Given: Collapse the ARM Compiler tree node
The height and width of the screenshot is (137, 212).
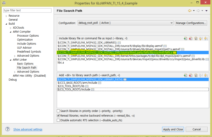Looking at the screenshot, I should coord(10,32).
